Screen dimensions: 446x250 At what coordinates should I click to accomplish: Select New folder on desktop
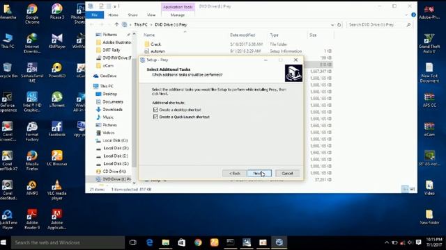tap(429, 217)
